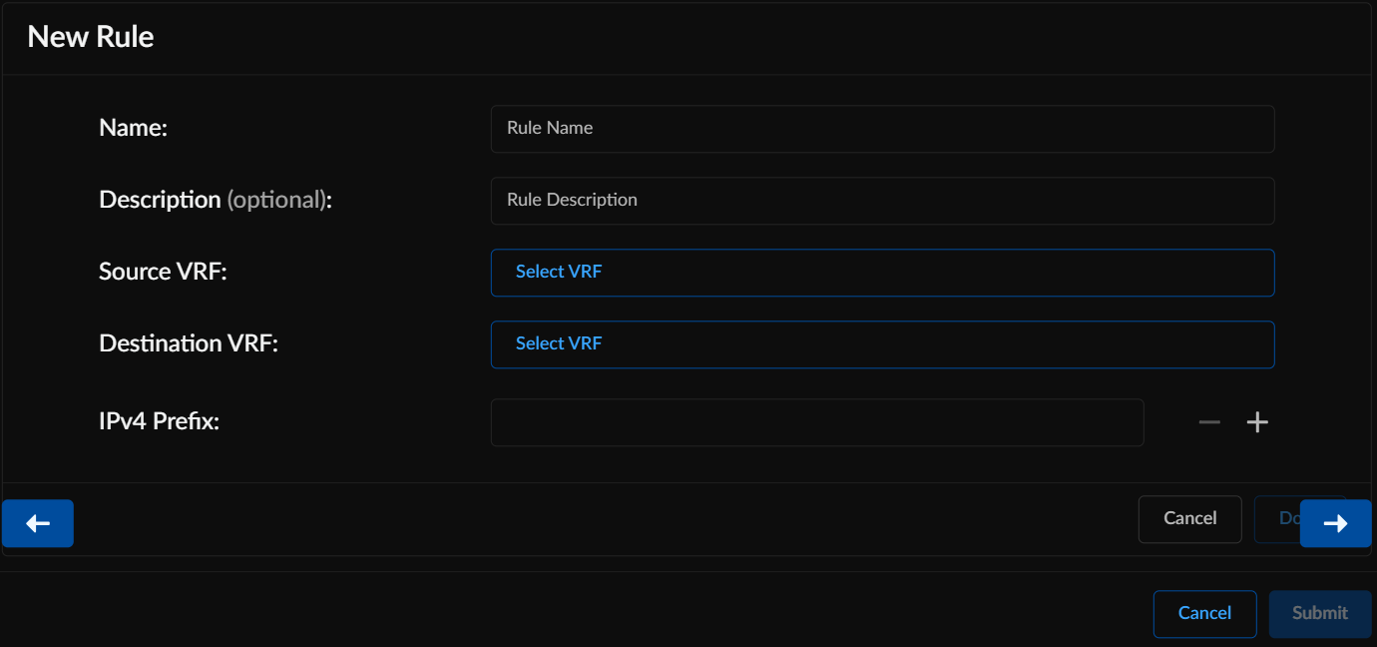This screenshot has height=647, width=1377.
Task: Click the Done button
Action: [1287, 518]
